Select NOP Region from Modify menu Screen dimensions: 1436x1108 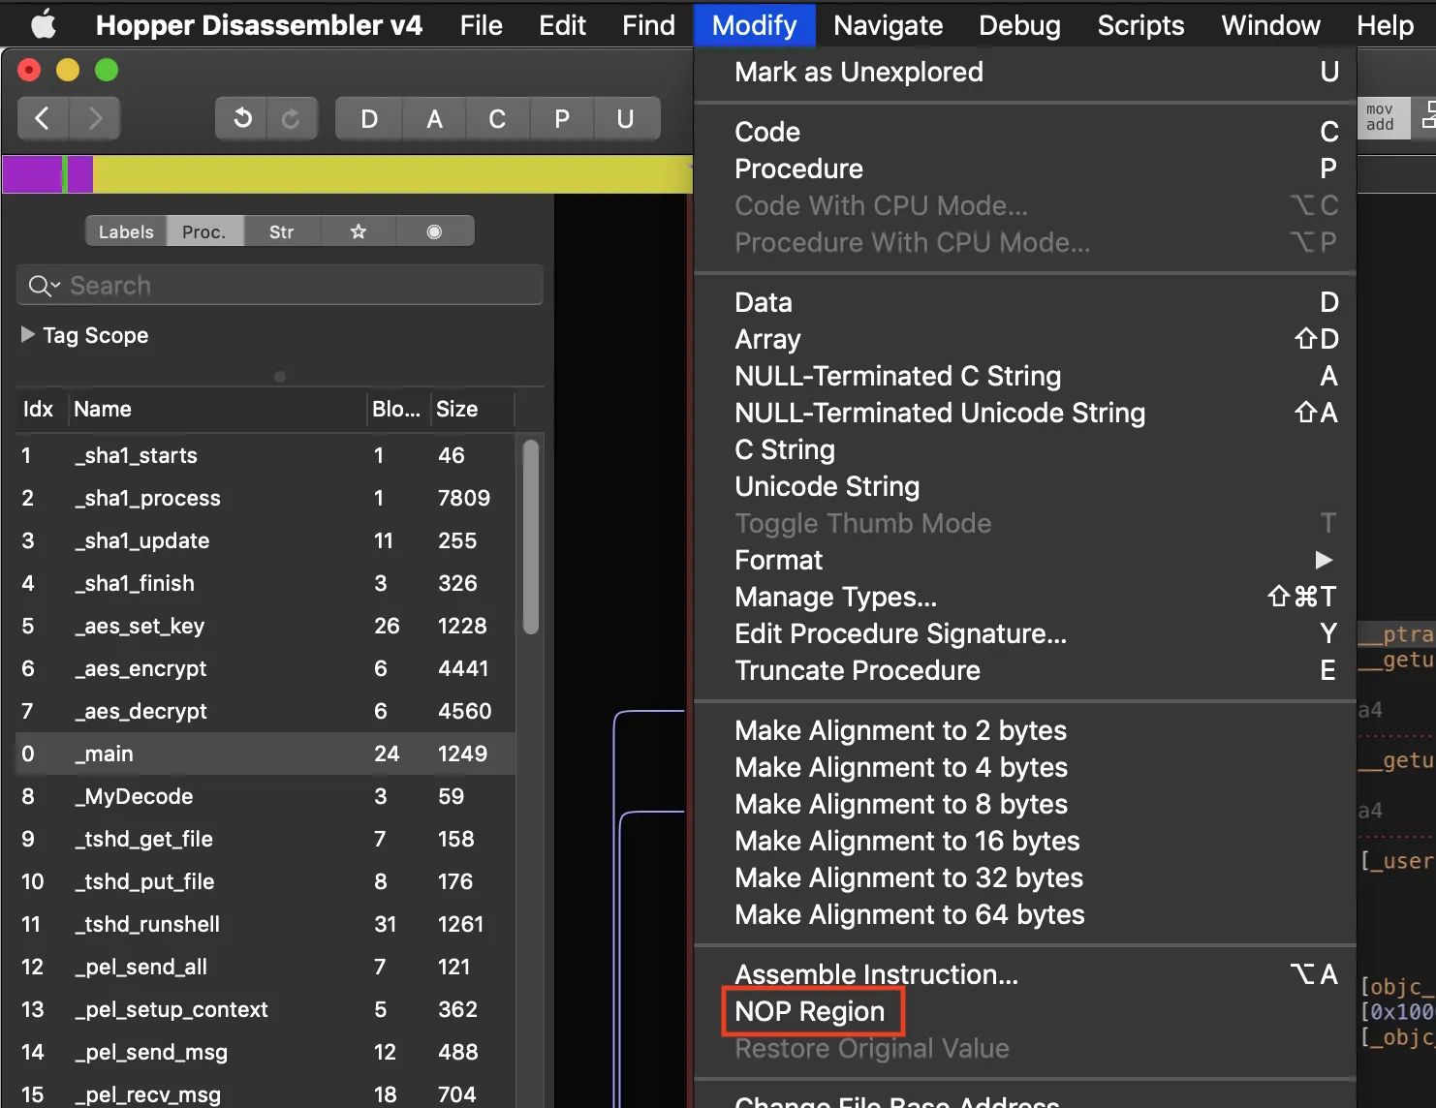tap(810, 1011)
